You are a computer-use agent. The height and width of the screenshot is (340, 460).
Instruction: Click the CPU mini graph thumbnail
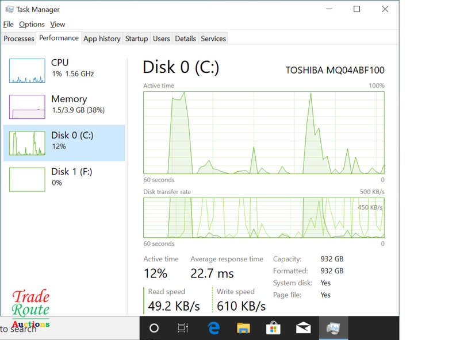click(x=27, y=70)
